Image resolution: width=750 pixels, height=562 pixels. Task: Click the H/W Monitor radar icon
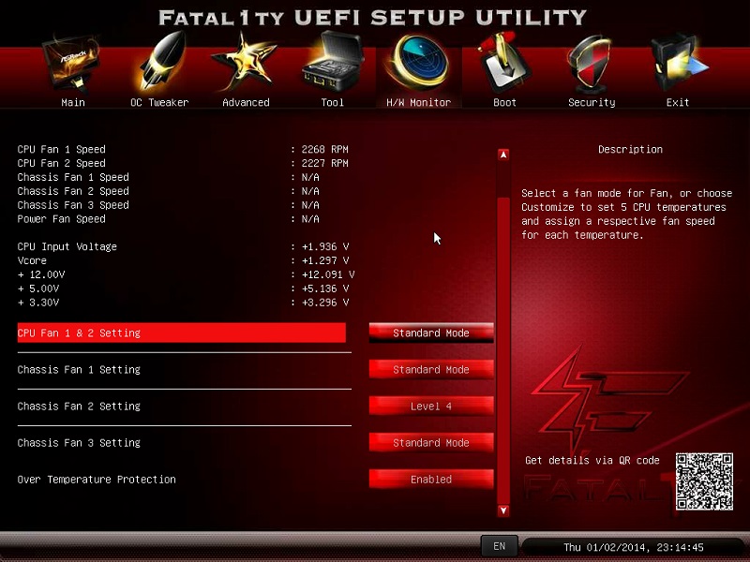coord(418,64)
